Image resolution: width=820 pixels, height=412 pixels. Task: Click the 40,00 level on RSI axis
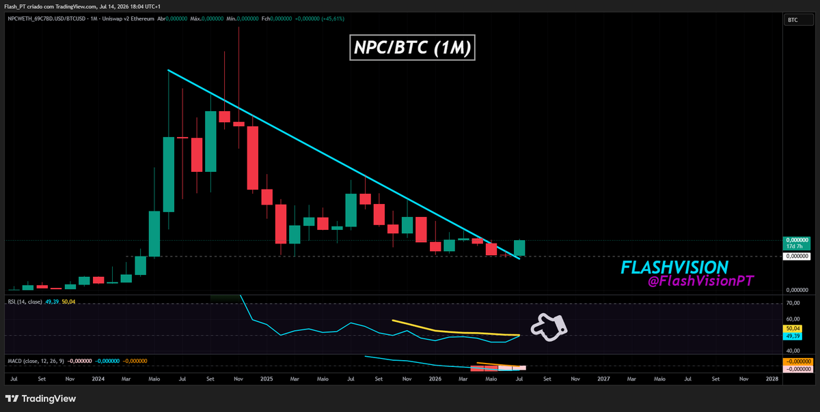[x=793, y=350]
